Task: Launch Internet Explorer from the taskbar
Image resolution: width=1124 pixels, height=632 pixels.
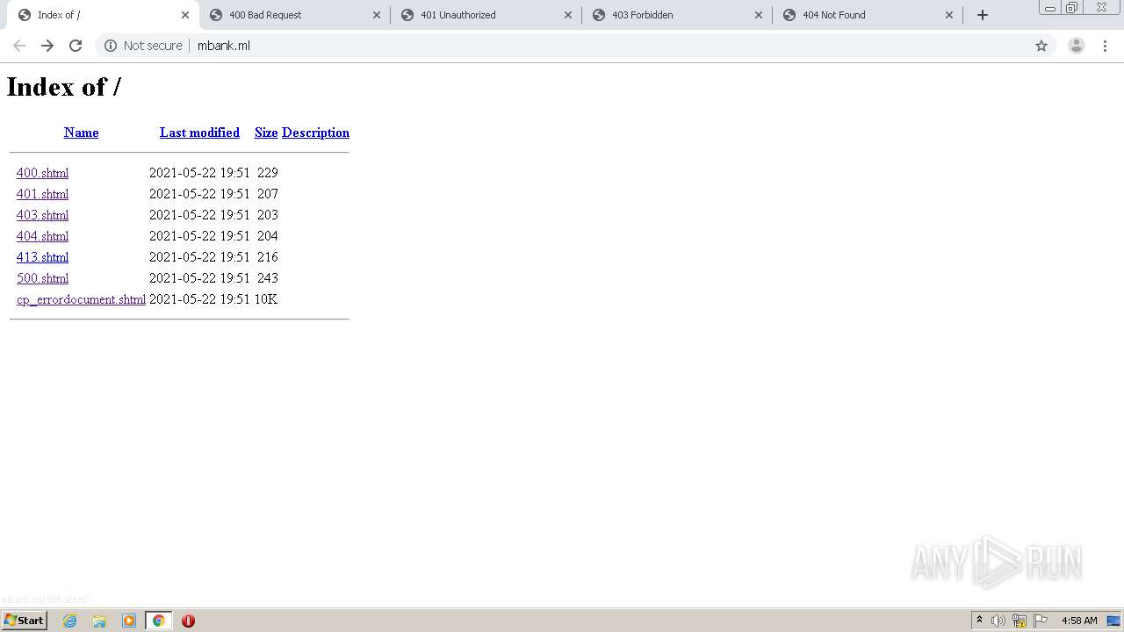Action: pos(69,621)
